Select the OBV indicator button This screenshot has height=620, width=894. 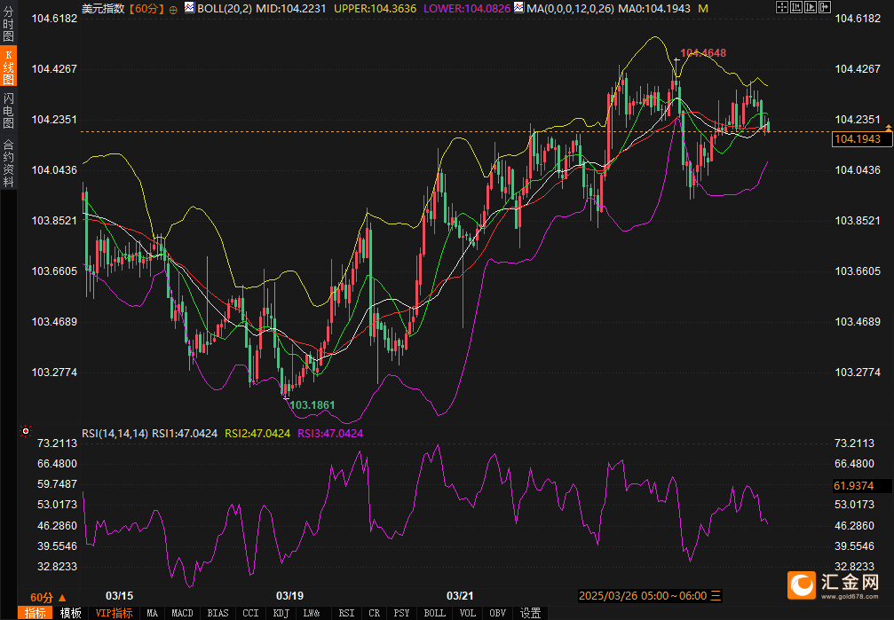point(498,613)
